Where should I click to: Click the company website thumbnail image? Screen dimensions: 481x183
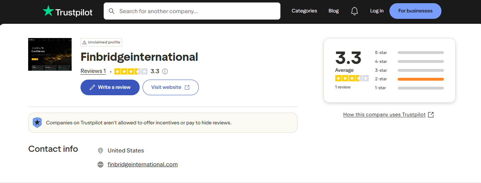click(50, 54)
